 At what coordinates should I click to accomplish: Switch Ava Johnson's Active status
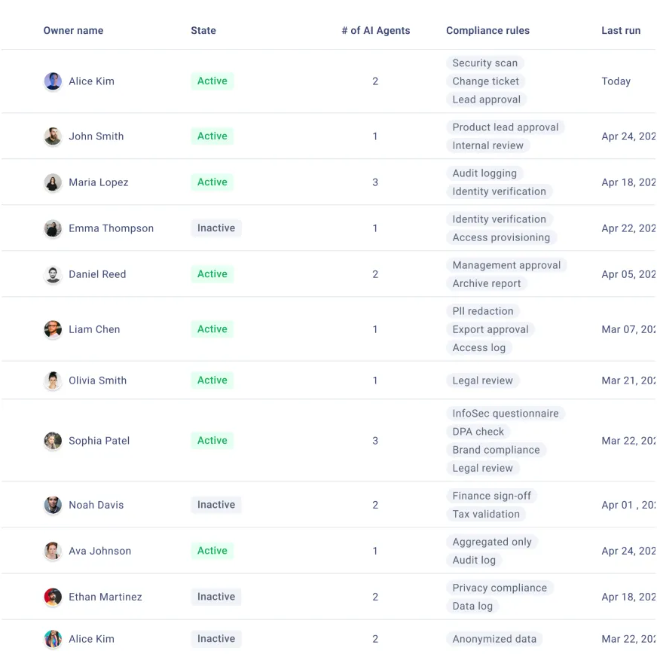(212, 550)
